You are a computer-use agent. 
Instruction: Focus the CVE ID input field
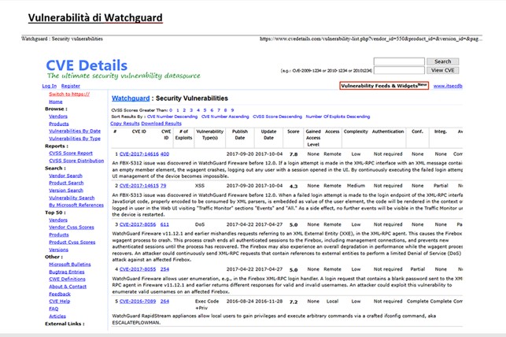coord(399,70)
